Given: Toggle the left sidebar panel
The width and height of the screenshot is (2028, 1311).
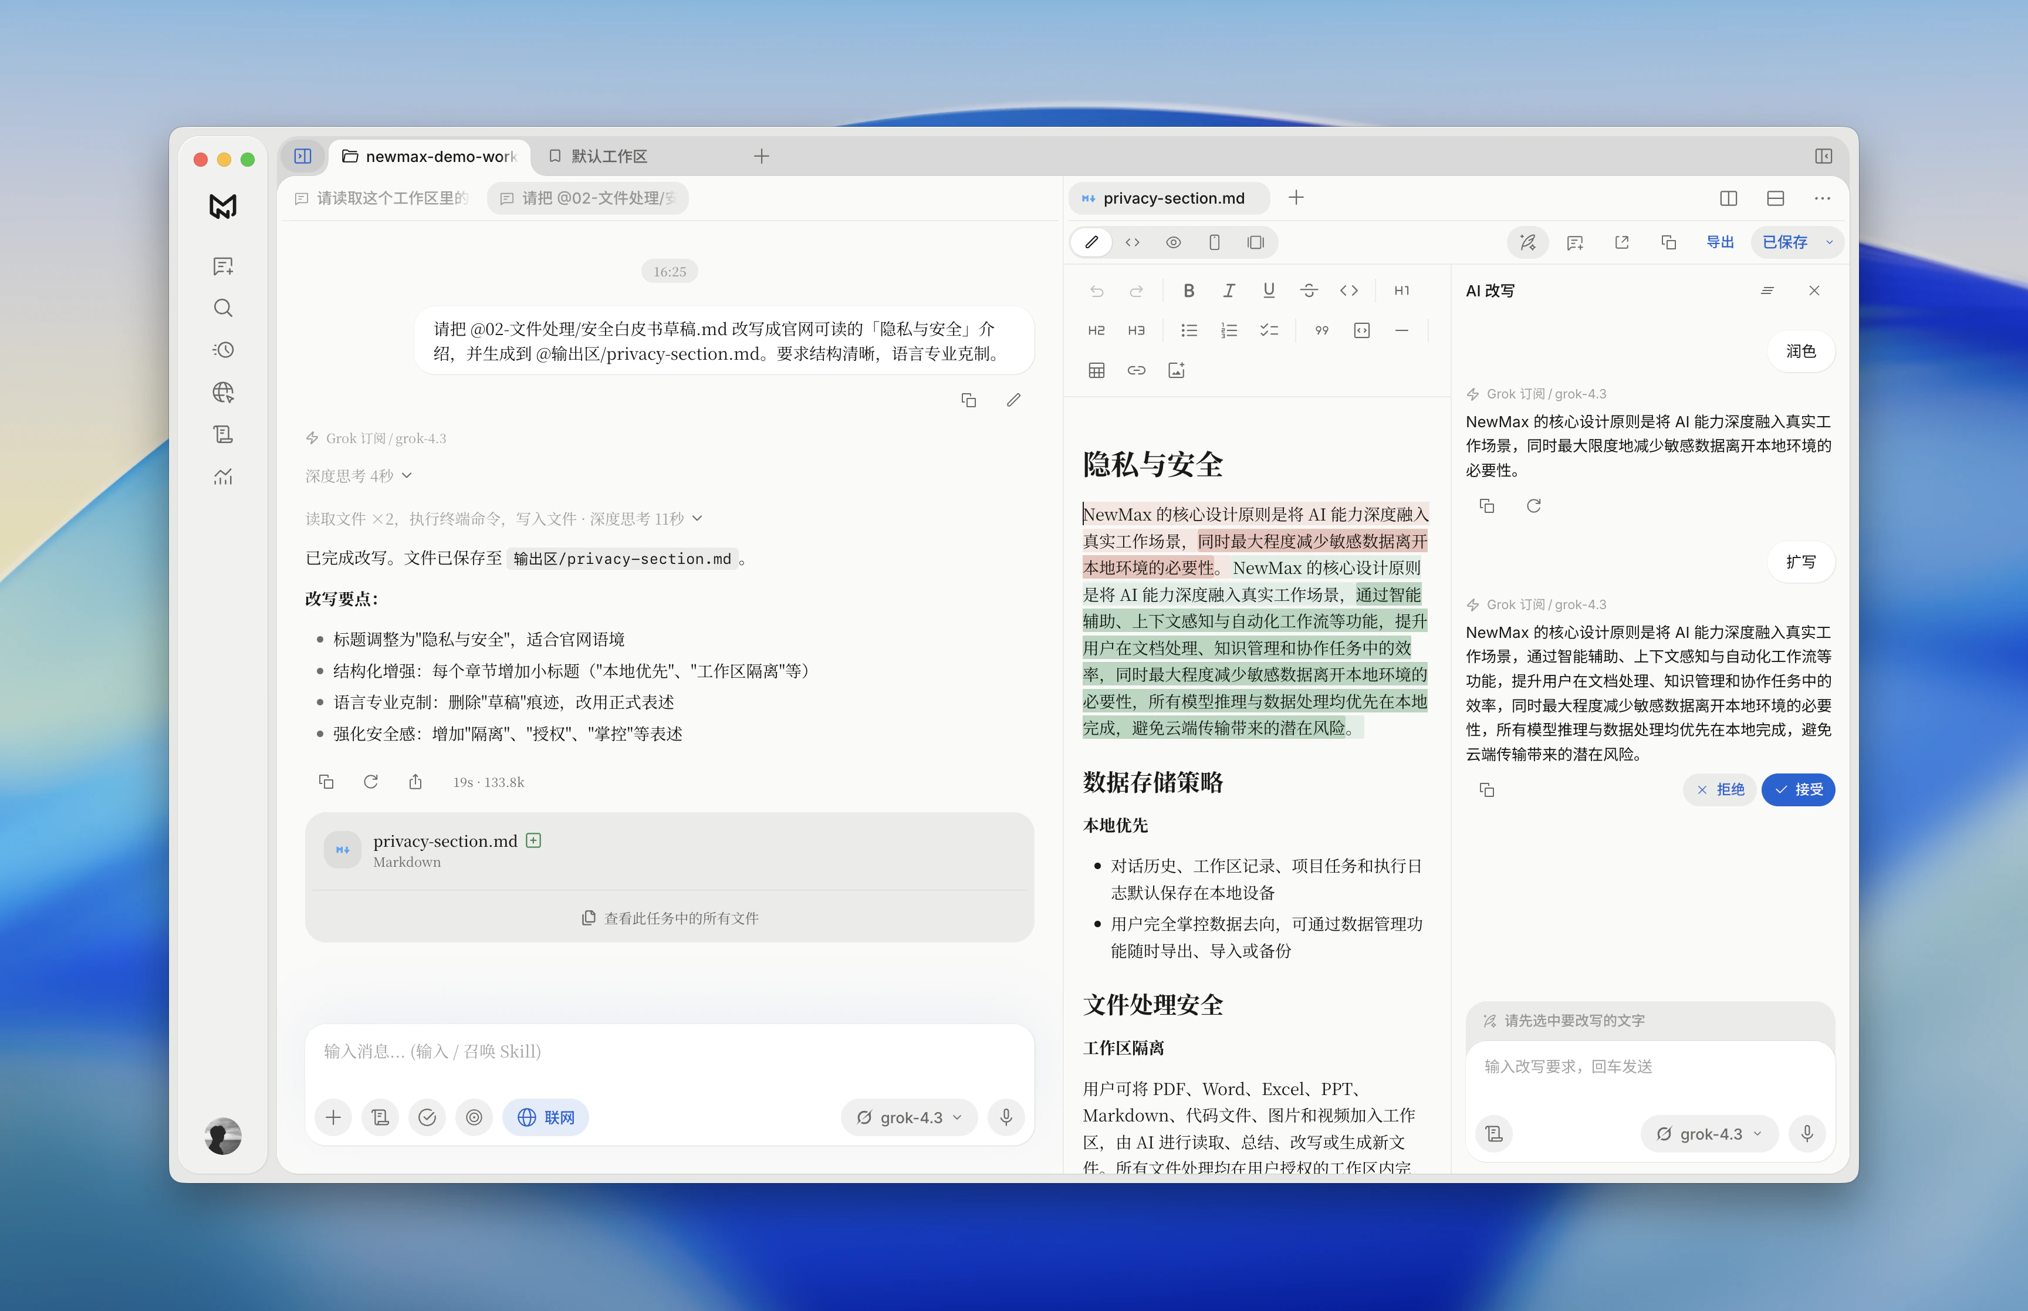Looking at the screenshot, I should click(x=303, y=157).
